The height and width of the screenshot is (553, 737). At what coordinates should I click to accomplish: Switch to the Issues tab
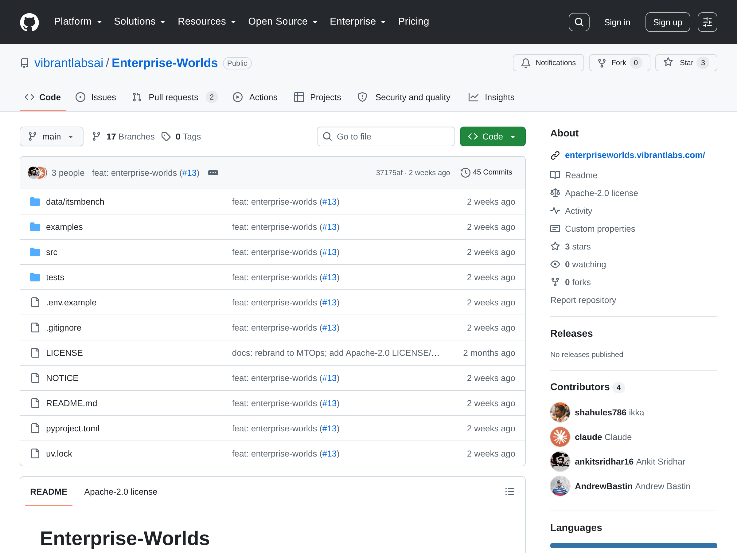pos(96,97)
